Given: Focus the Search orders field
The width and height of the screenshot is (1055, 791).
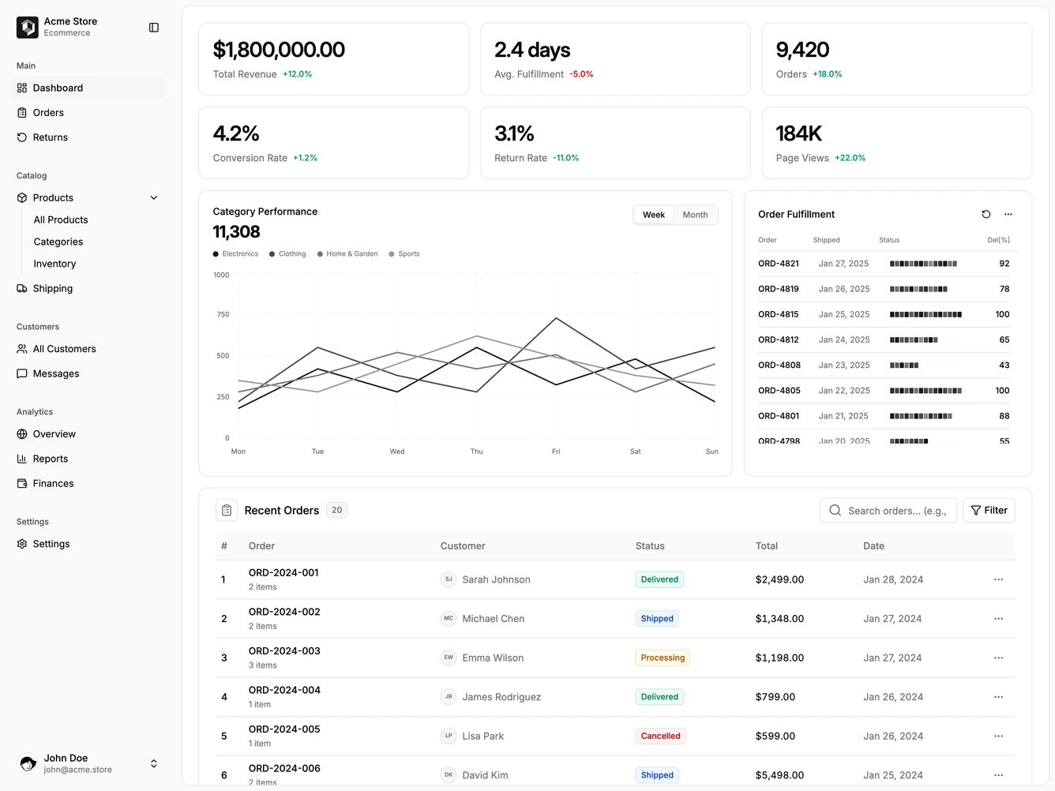Looking at the screenshot, I should click(889, 511).
